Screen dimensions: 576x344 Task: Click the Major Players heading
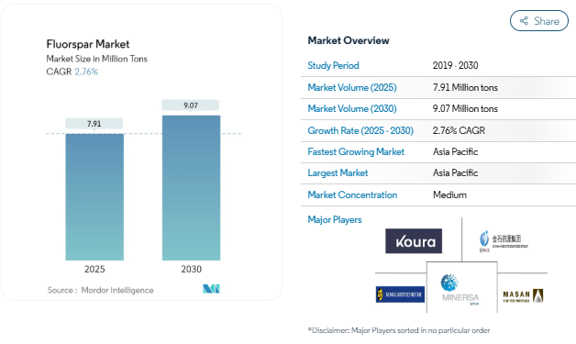pyautogui.click(x=334, y=220)
